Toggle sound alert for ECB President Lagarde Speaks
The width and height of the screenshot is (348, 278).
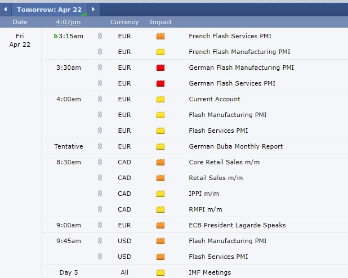coord(100,225)
